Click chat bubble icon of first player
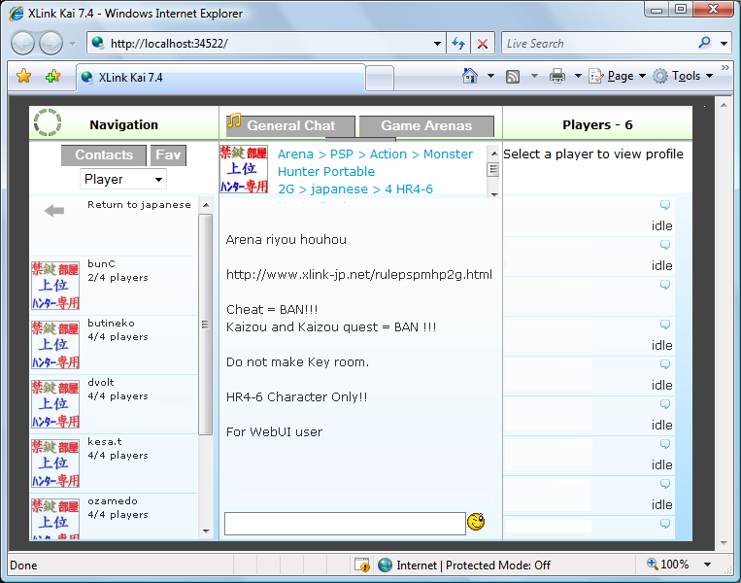 pyautogui.click(x=665, y=205)
